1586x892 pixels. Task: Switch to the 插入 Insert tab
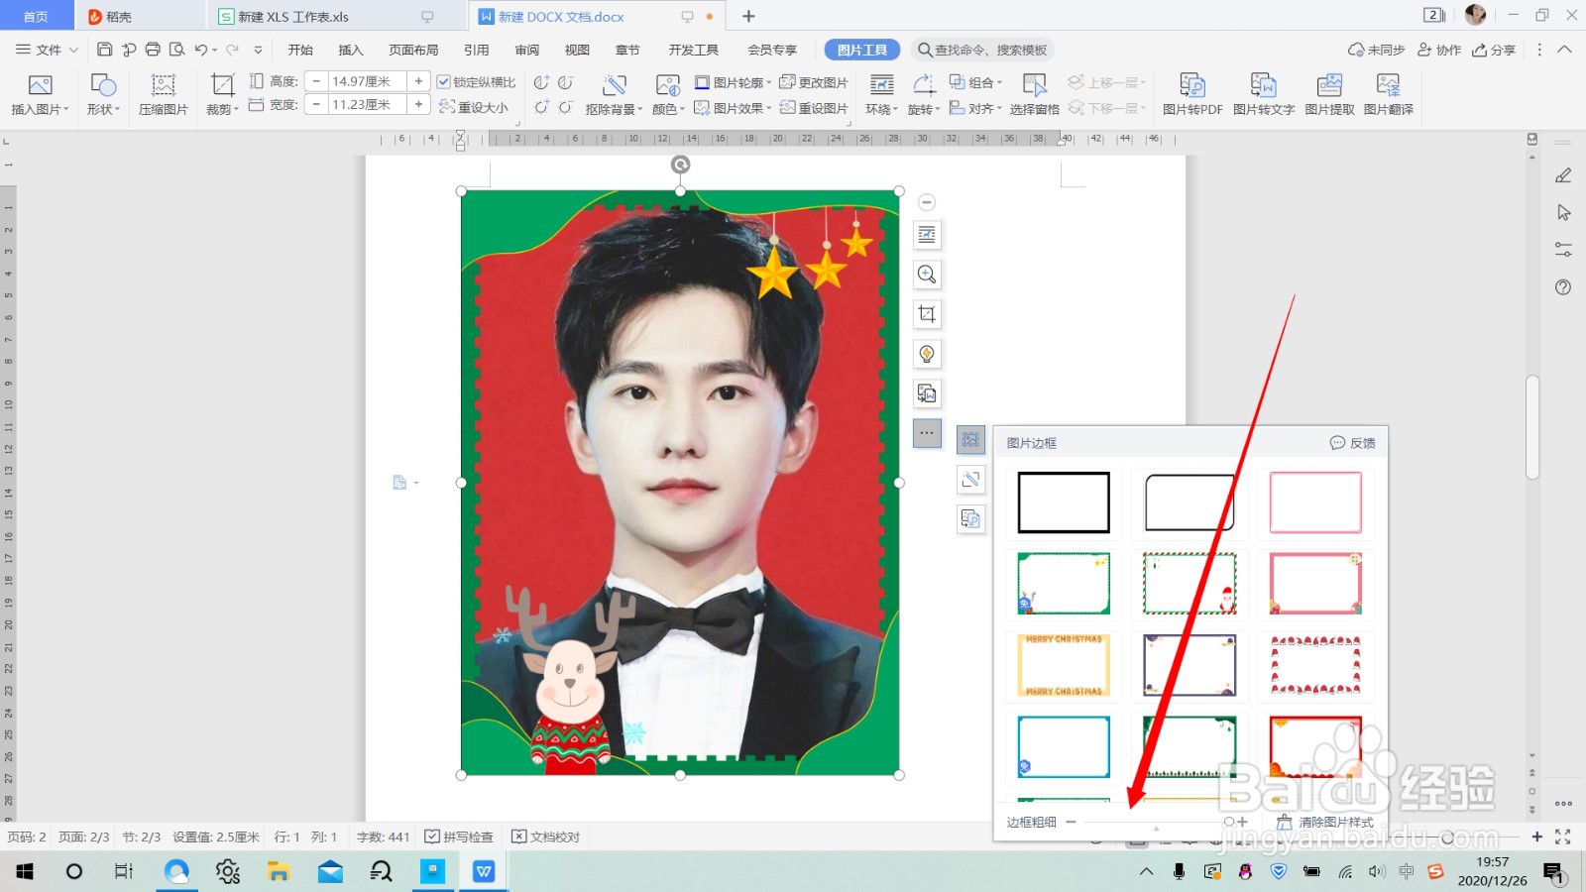[x=350, y=50]
